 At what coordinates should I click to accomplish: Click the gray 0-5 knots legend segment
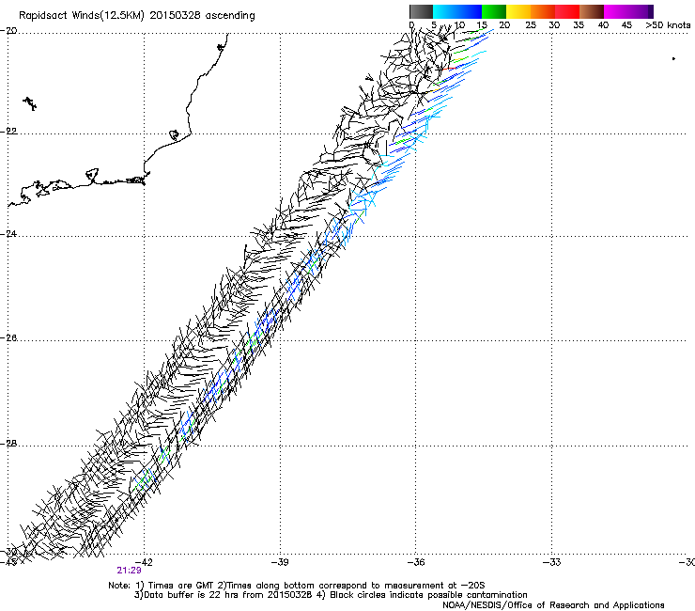421,11
